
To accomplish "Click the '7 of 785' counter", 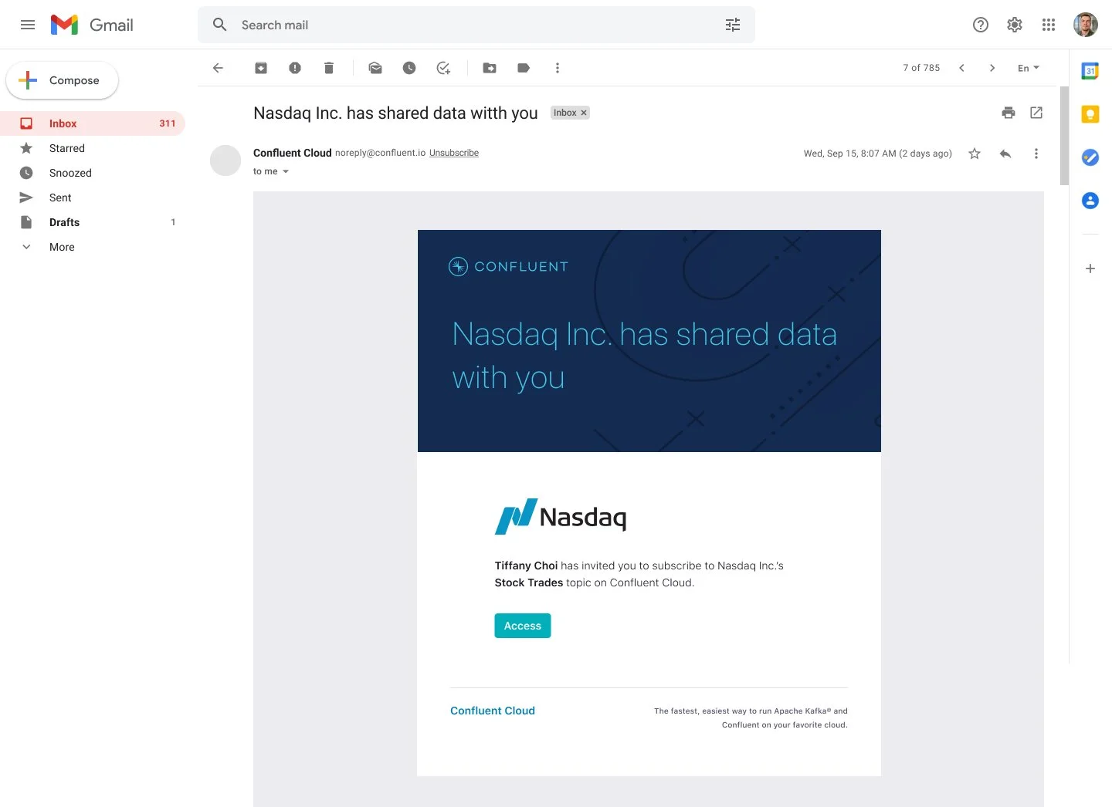I will [x=921, y=68].
